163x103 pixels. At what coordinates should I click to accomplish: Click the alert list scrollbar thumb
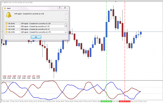(66, 26)
